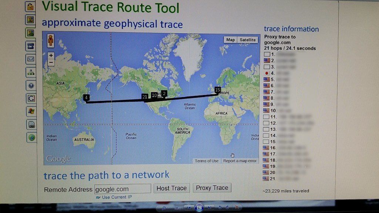Select the US flag beside hop 16
Viewport: 379px width, 213px height.
[266, 148]
